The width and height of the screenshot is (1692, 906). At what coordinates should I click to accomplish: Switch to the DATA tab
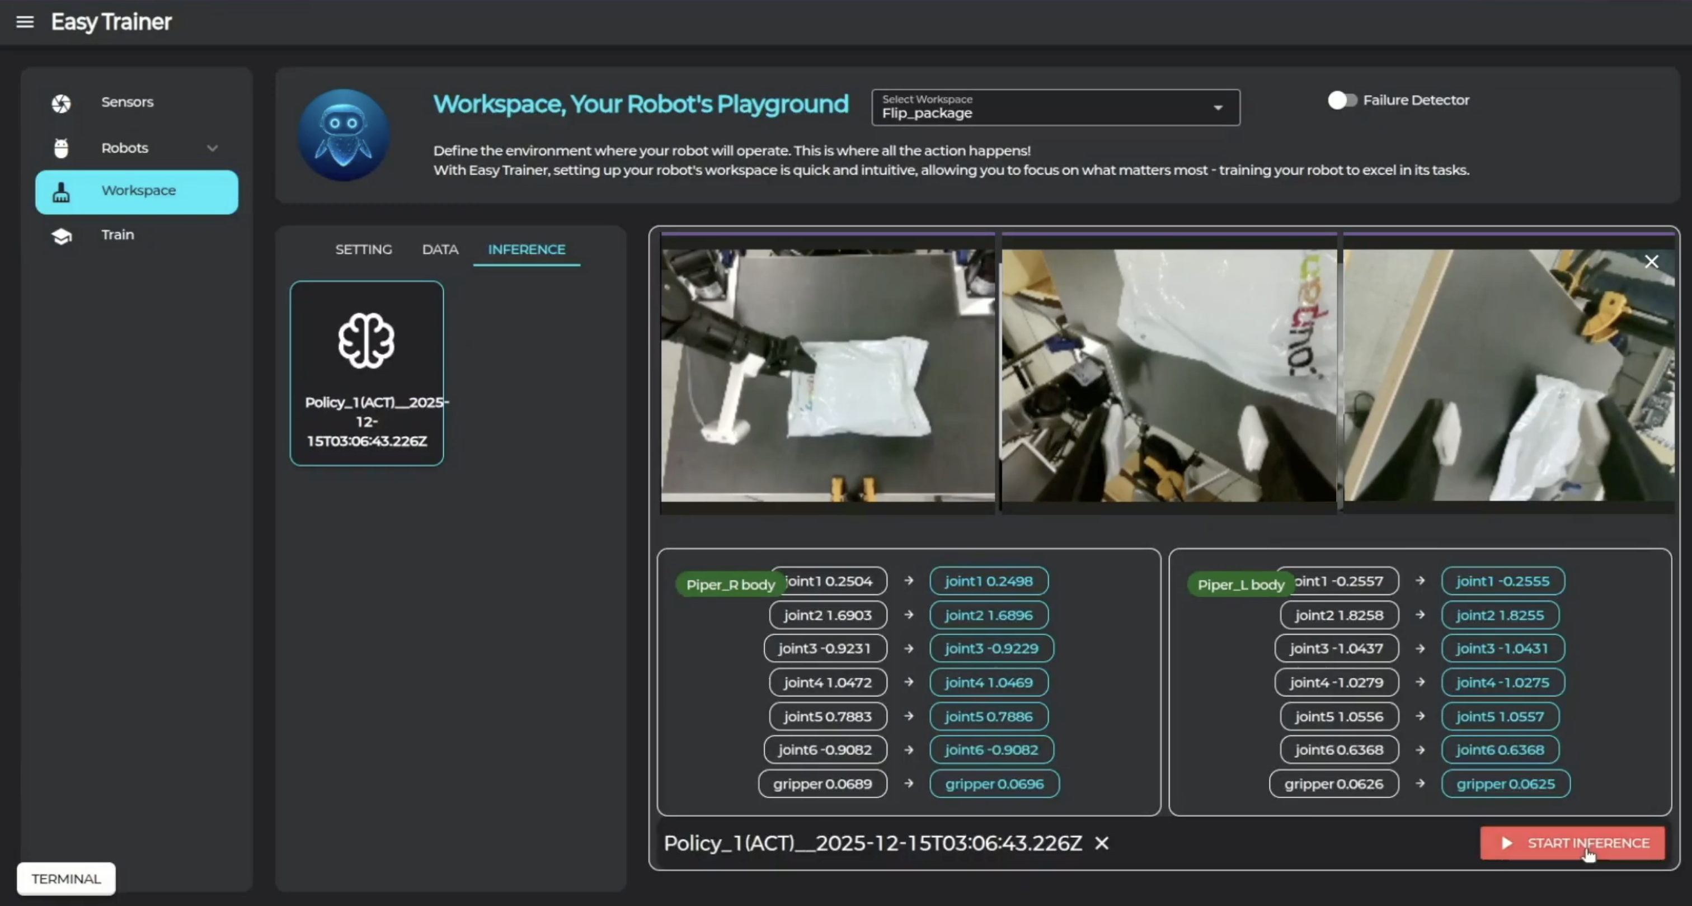pyautogui.click(x=440, y=249)
